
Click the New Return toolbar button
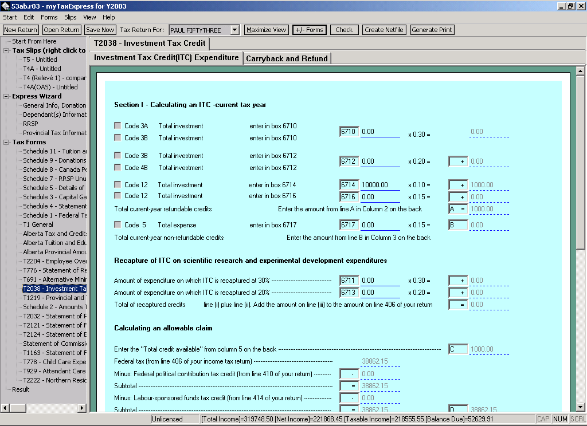[x=21, y=30]
